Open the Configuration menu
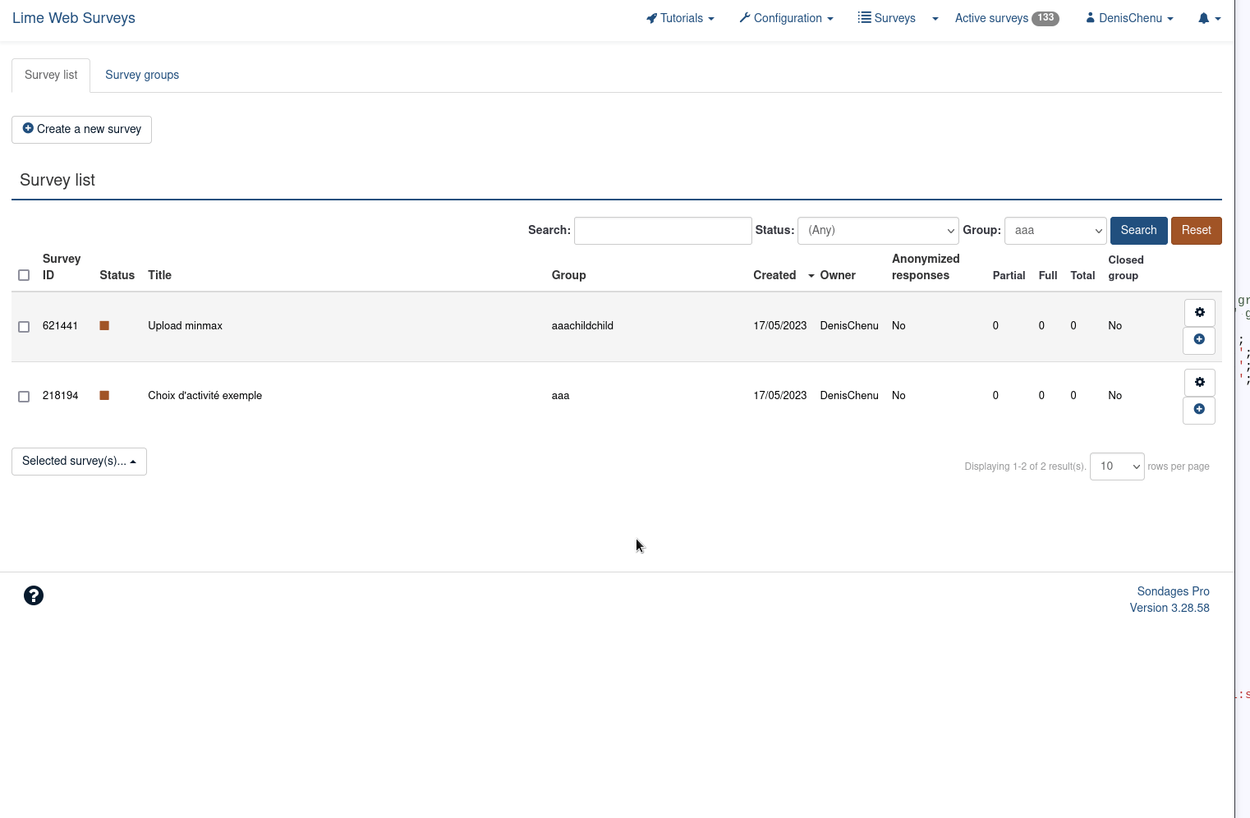This screenshot has width=1250, height=818. pyautogui.click(x=786, y=18)
